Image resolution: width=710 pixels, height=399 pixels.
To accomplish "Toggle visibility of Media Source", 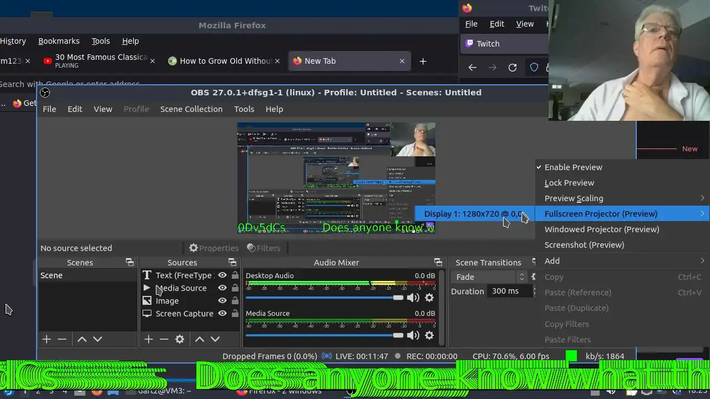I will (222, 288).
